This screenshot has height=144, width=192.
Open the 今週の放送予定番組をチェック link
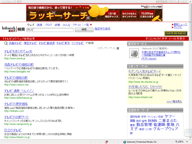point(161,54)
